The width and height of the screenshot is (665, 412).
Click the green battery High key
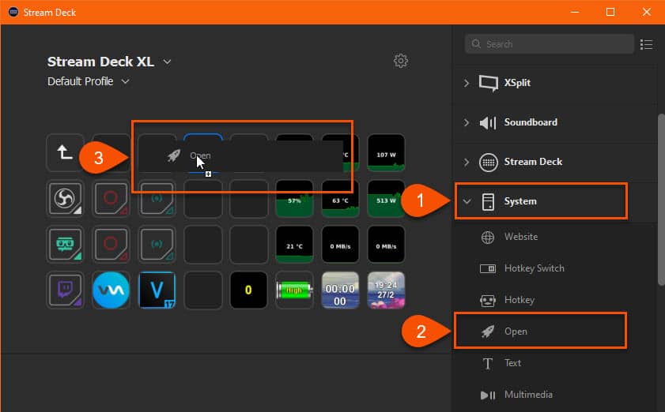coord(294,290)
